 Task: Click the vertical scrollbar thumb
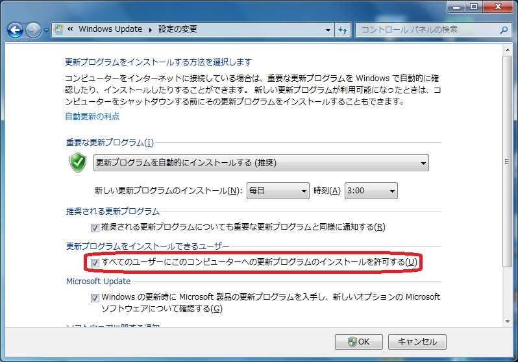508,161
